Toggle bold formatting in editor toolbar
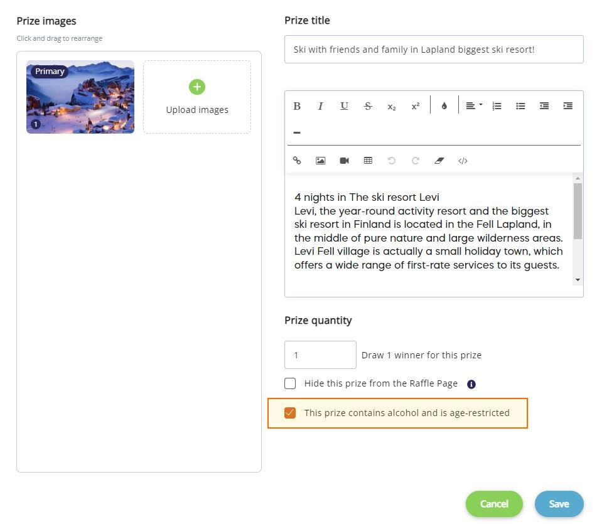This screenshot has height=524, width=597. [x=297, y=106]
